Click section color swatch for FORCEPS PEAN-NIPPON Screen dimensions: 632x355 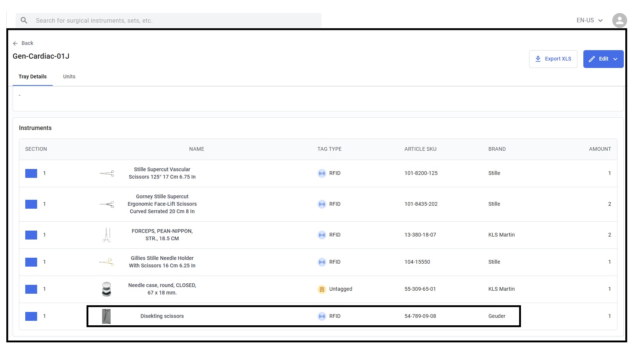31,235
